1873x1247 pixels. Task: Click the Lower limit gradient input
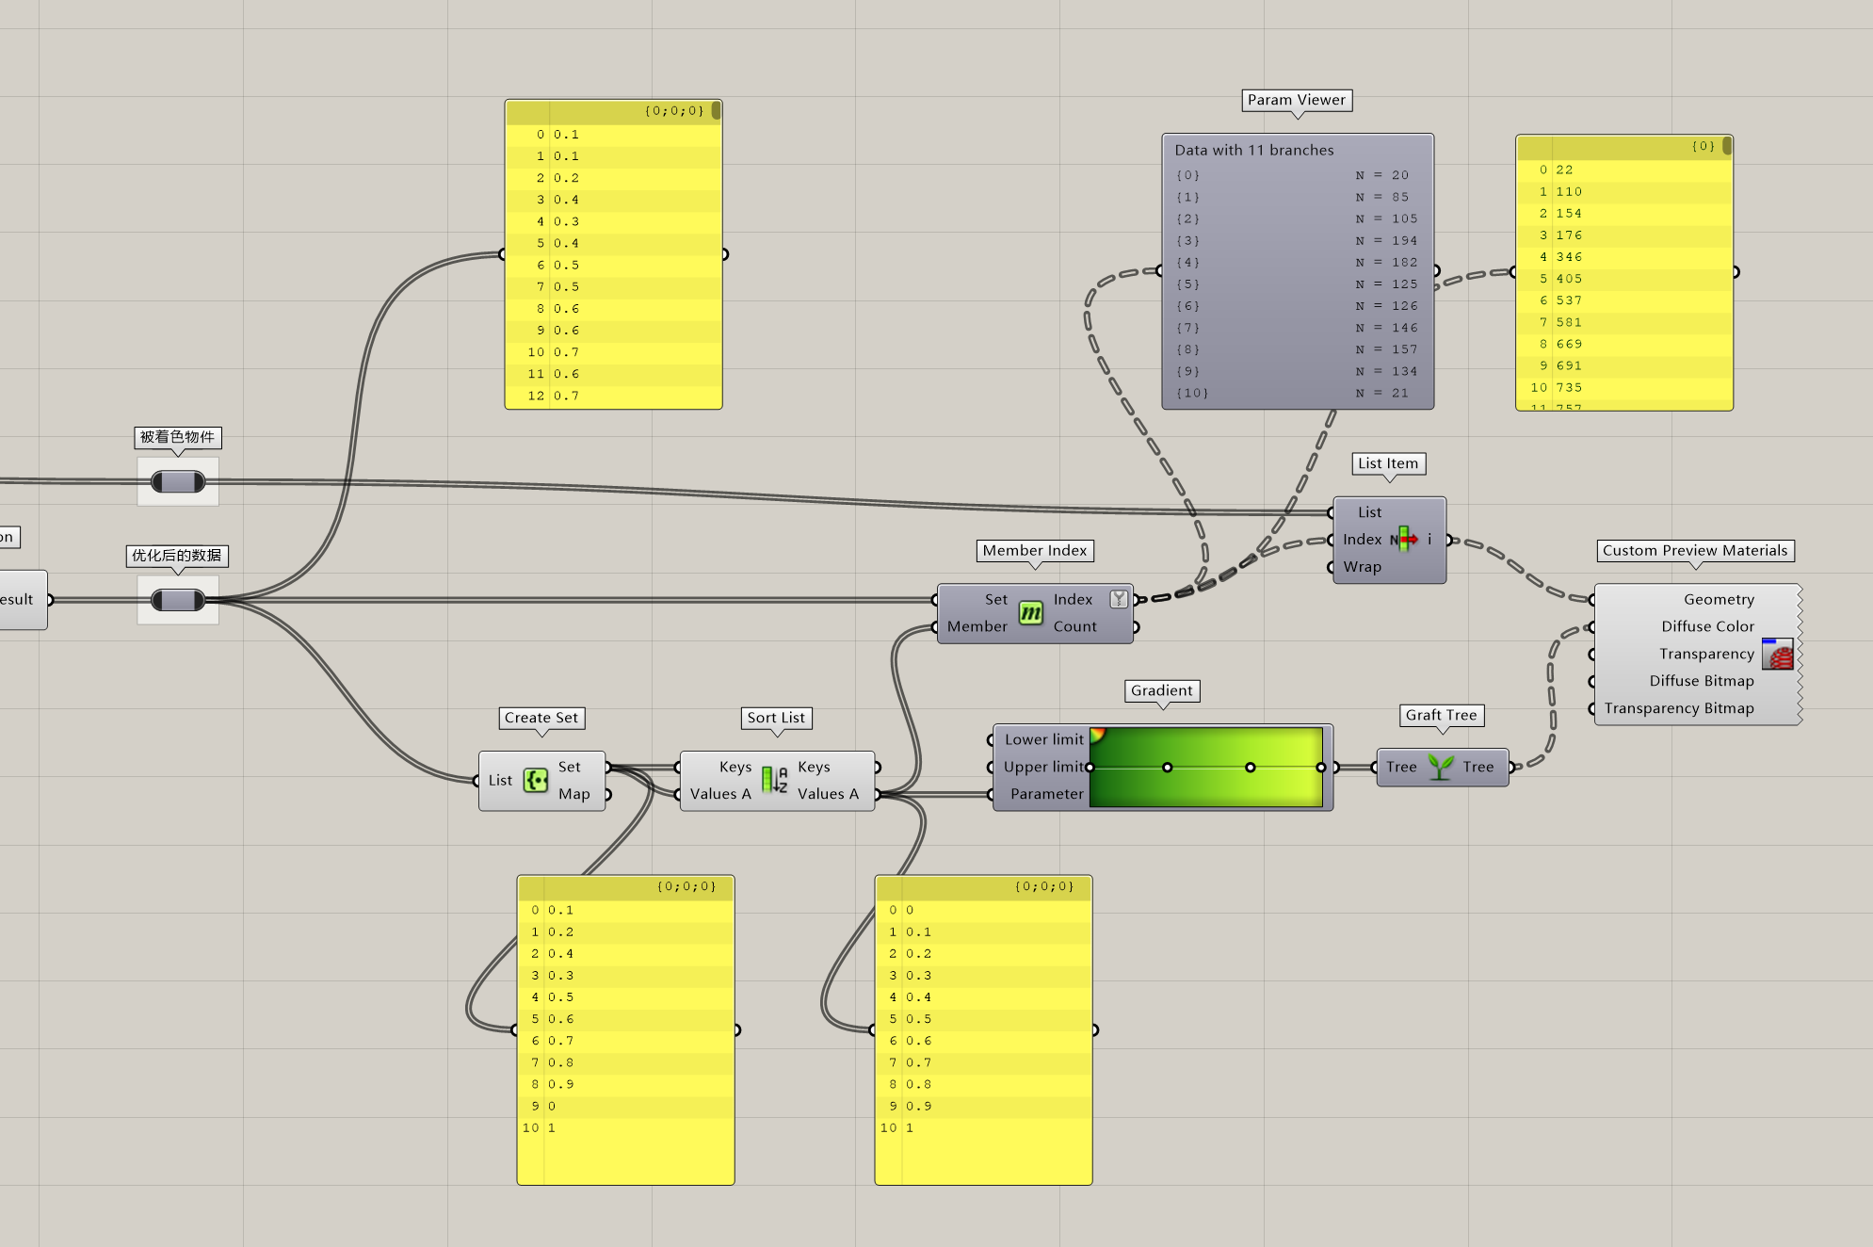(x=1043, y=739)
